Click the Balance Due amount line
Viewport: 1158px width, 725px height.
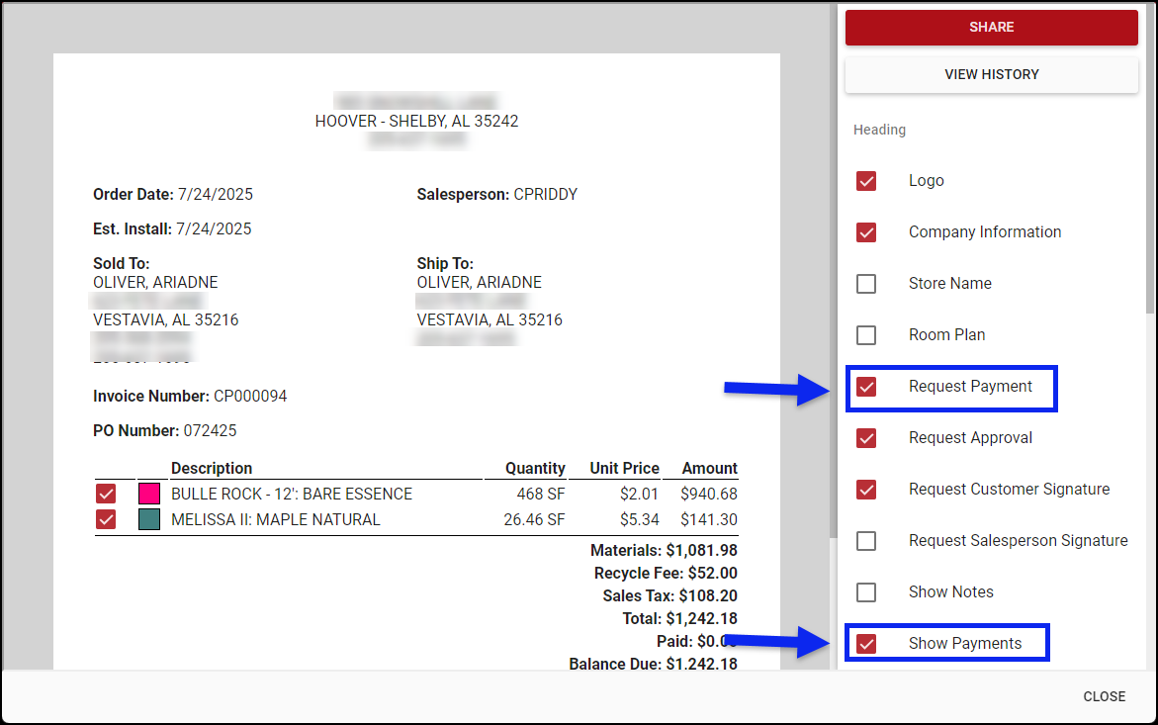653,664
